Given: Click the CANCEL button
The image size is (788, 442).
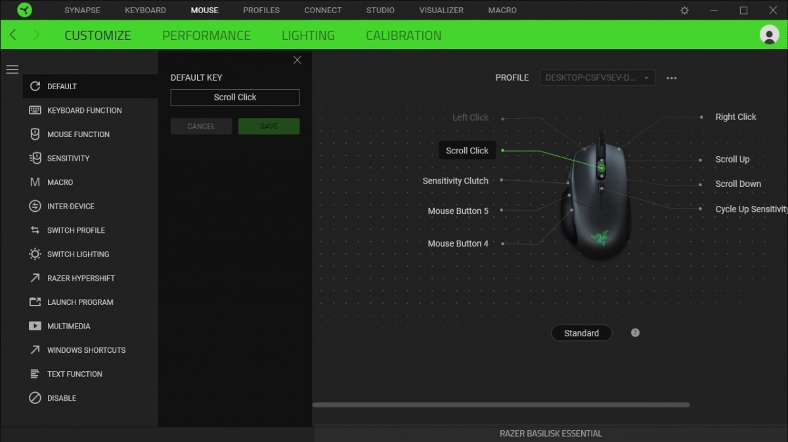Looking at the screenshot, I should tap(201, 127).
